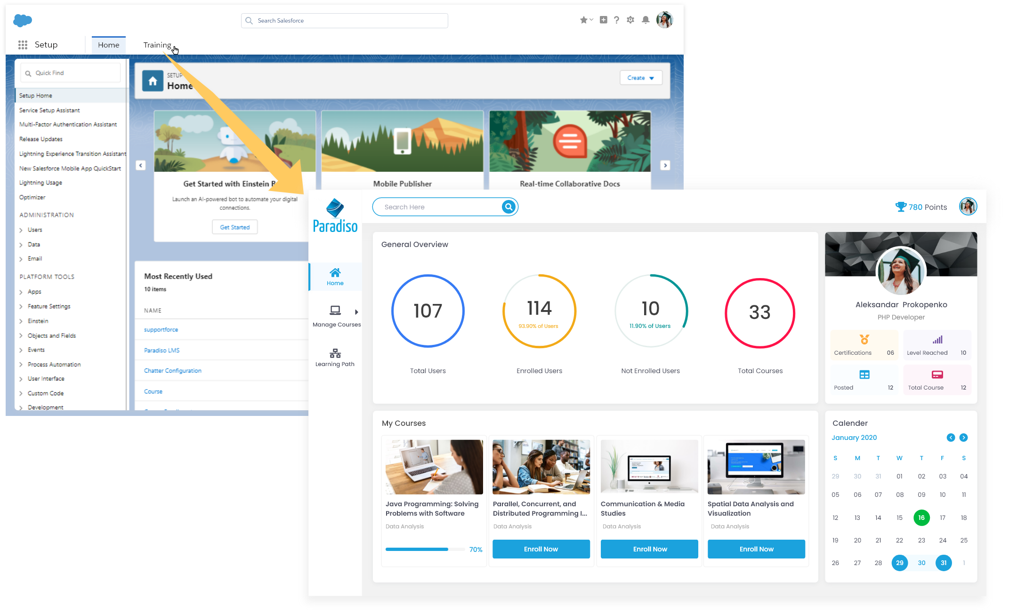Click the trophy points icon

point(900,207)
